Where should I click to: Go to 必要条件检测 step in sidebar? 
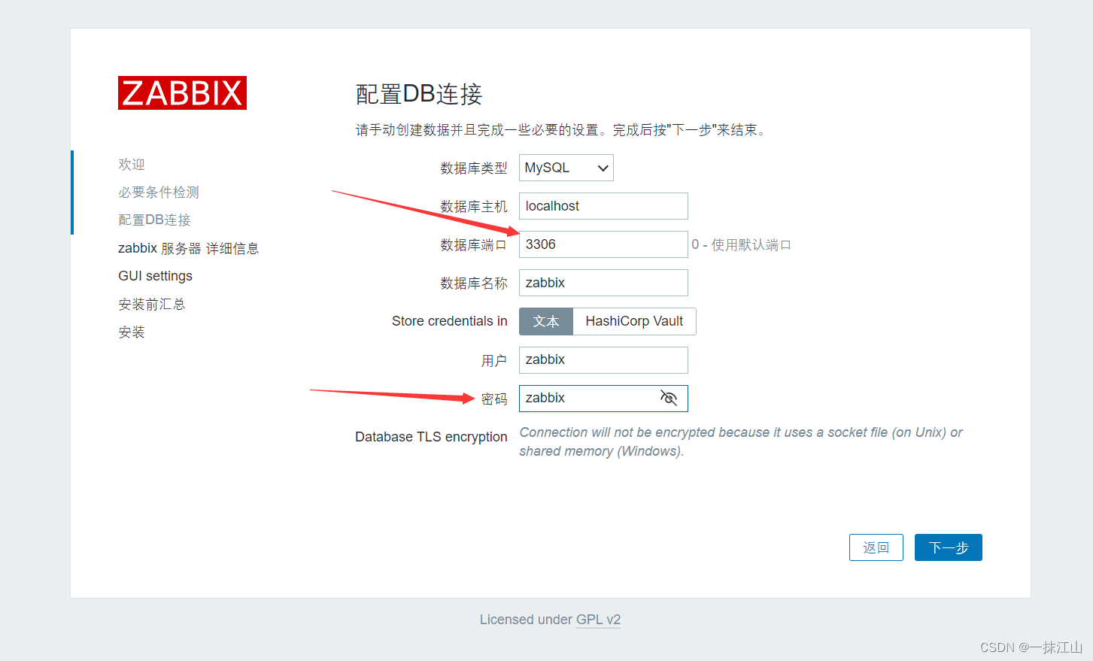tap(159, 192)
